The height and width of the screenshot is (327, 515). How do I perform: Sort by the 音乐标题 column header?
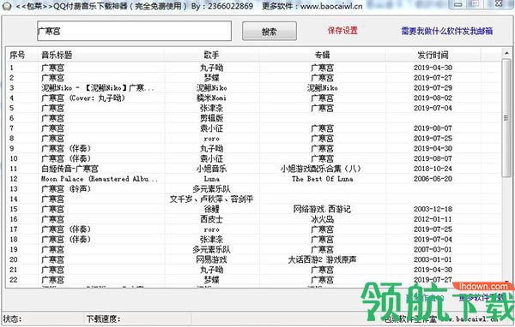tap(57, 55)
